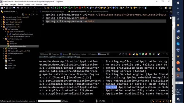The height and width of the screenshot is (103, 184).
Task: Click the Save All toolbar icon
Action: pyautogui.click(x=10, y=8)
